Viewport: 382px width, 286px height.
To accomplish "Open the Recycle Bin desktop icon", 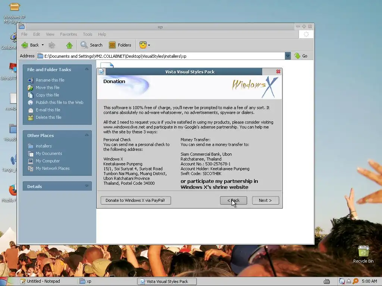I will click(x=363, y=254).
